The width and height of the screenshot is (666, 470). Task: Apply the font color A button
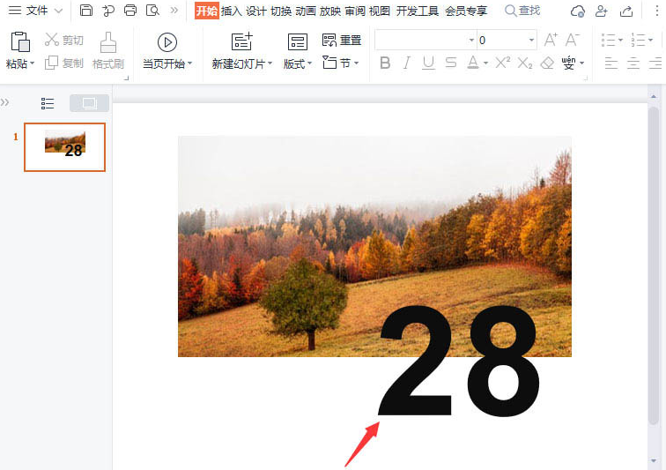(x=473, y=63)
